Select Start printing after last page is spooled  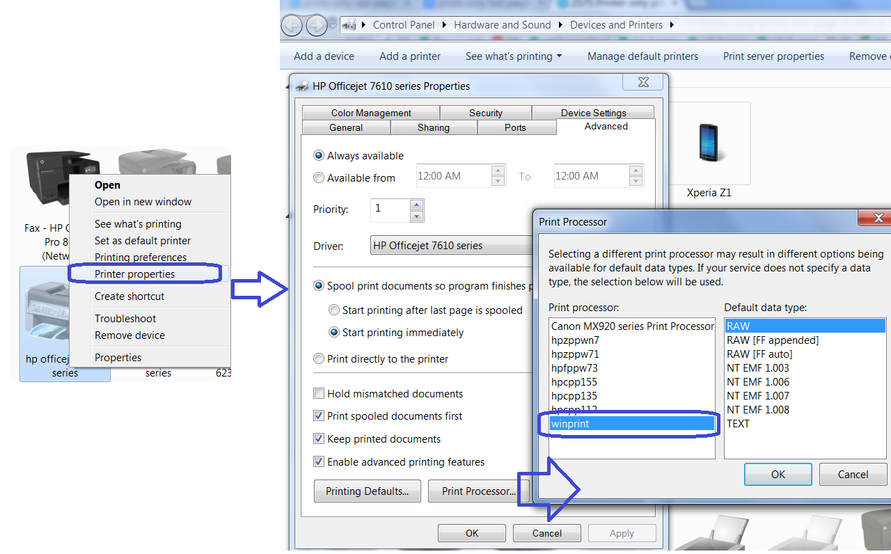(x=334, y=310)
